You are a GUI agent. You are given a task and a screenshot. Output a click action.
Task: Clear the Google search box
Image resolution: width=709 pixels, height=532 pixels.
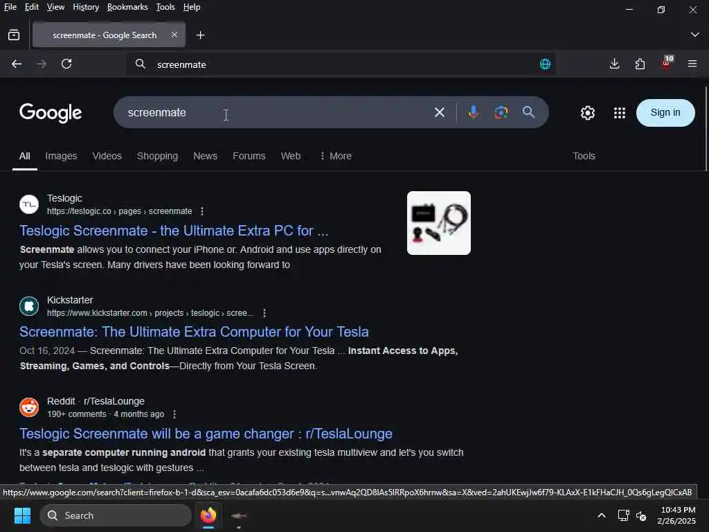[x=439, y=112]
